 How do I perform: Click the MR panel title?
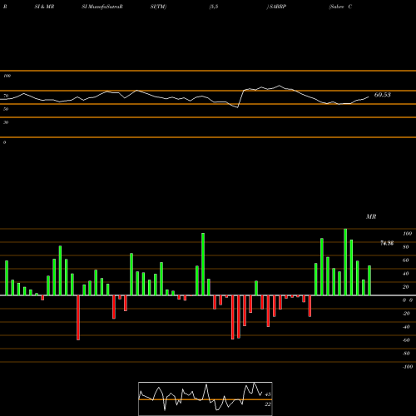[371, 216]
